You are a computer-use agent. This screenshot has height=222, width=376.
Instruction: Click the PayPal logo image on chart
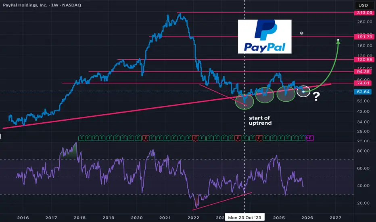(265, 36)
